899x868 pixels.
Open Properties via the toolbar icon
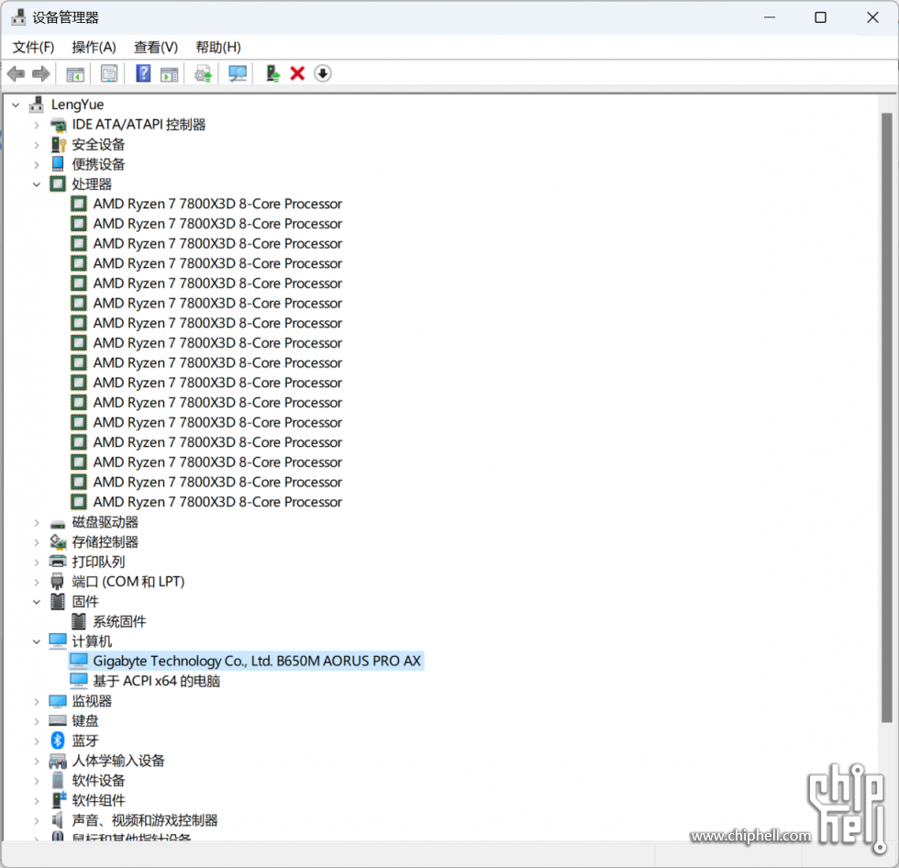pyautogui.click(x=109, y=74)
